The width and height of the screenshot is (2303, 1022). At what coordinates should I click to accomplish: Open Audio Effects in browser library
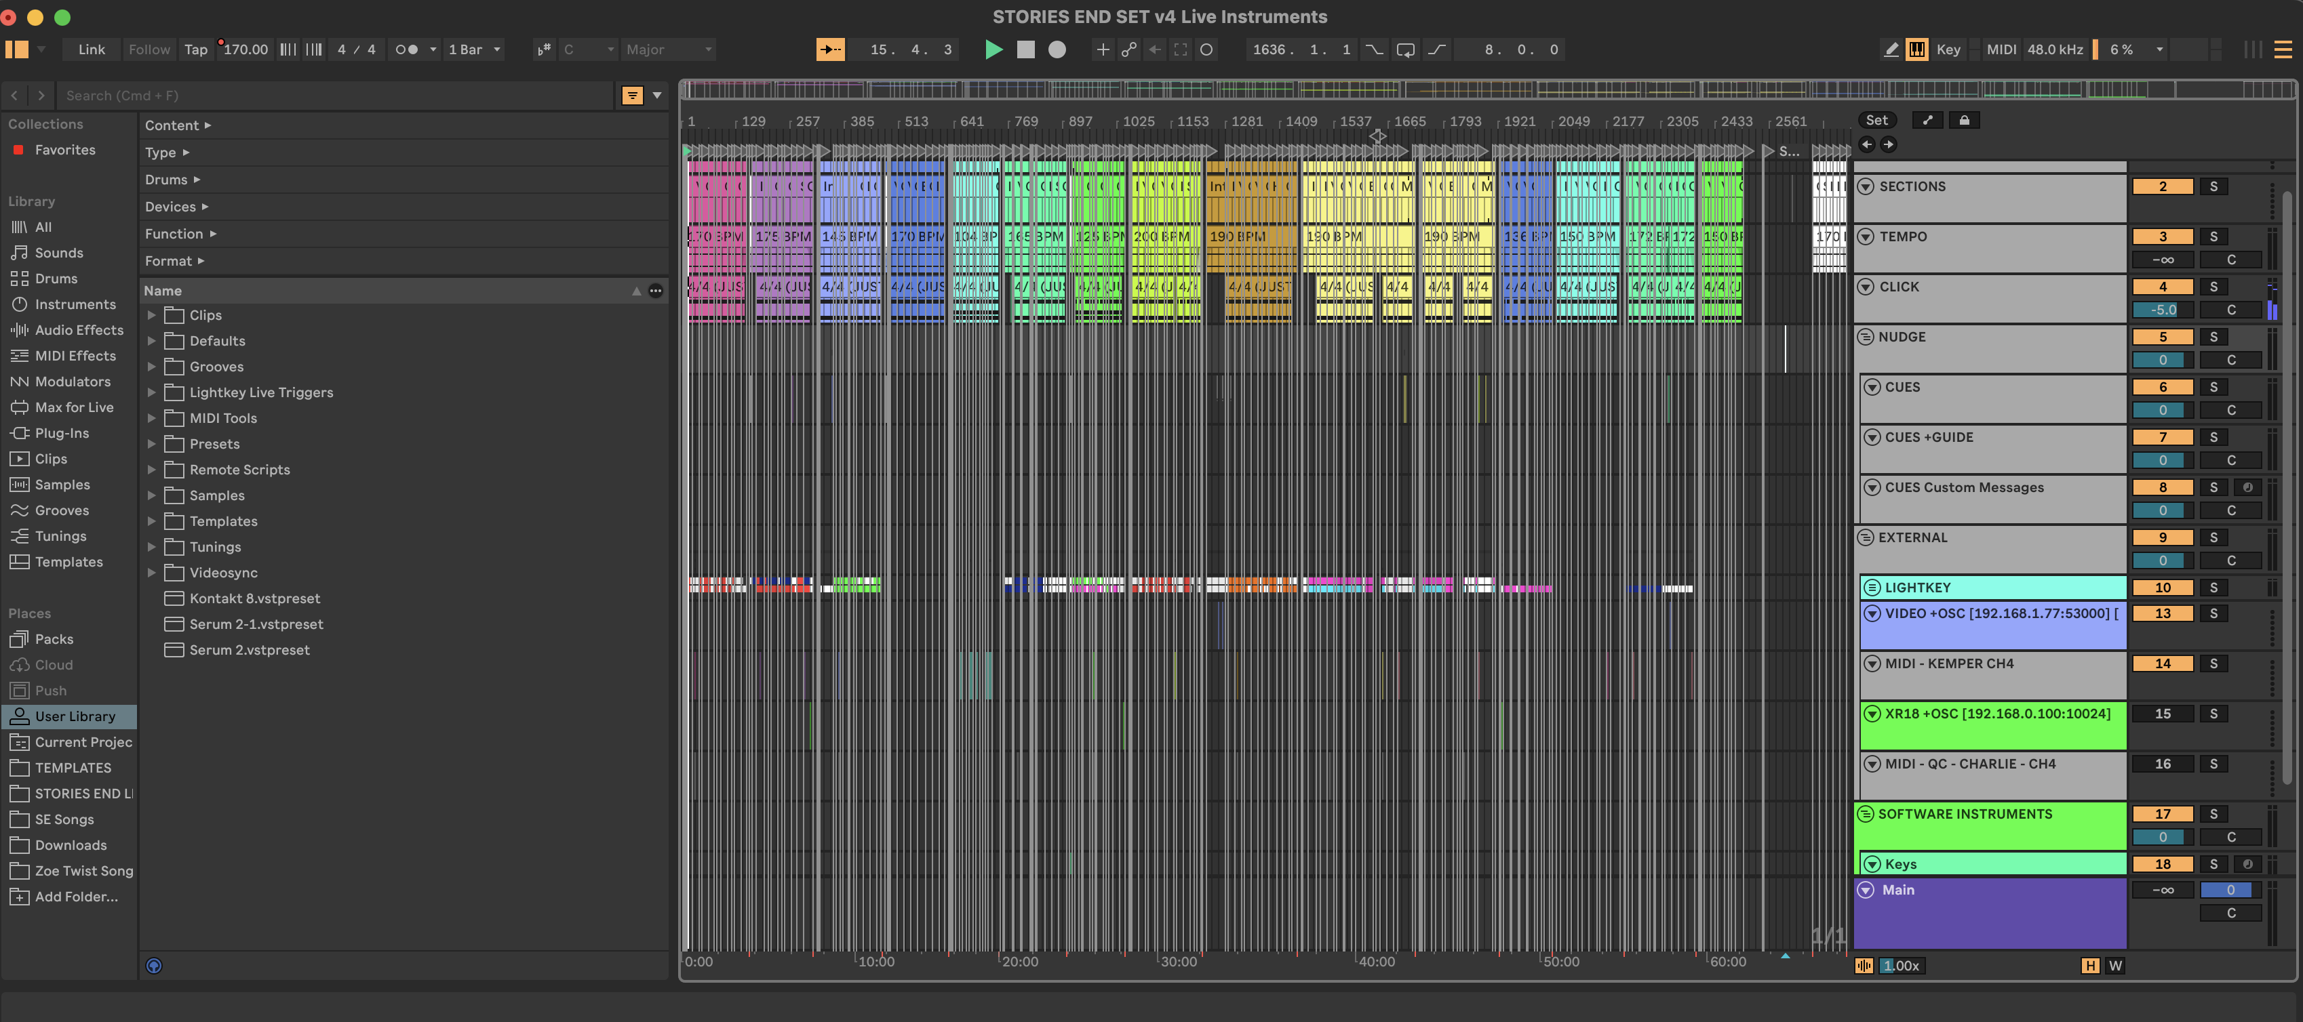coord(79,331)
